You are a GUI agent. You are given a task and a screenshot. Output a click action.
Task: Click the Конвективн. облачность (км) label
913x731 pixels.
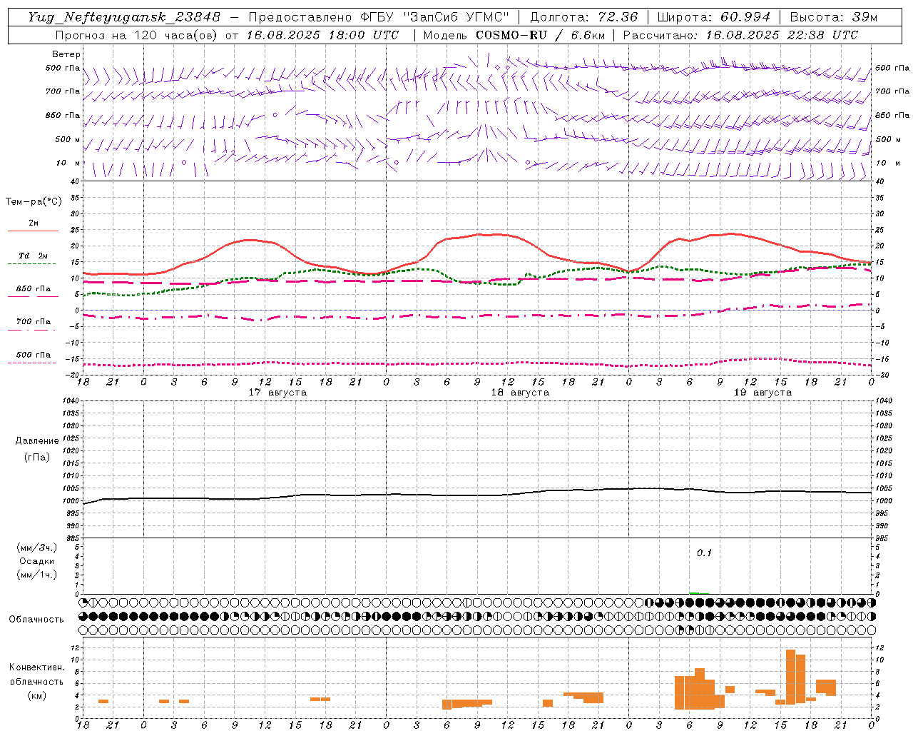[x=37, y=681]
